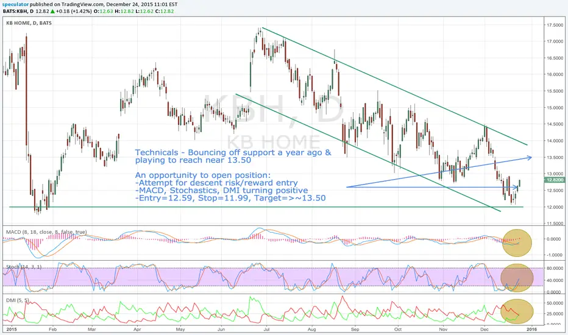Click the 40.0000 label on Stoch axis
This screenshot has height=335, width=568.
point(555,280)
